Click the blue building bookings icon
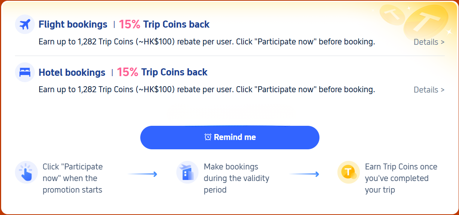The image size is (459, 215). (x=187, y=172)
